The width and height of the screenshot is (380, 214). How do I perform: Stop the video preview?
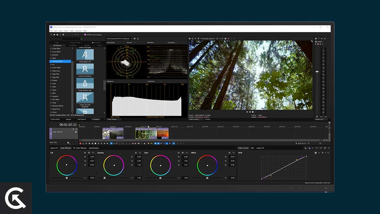click(x=253, y=112)
